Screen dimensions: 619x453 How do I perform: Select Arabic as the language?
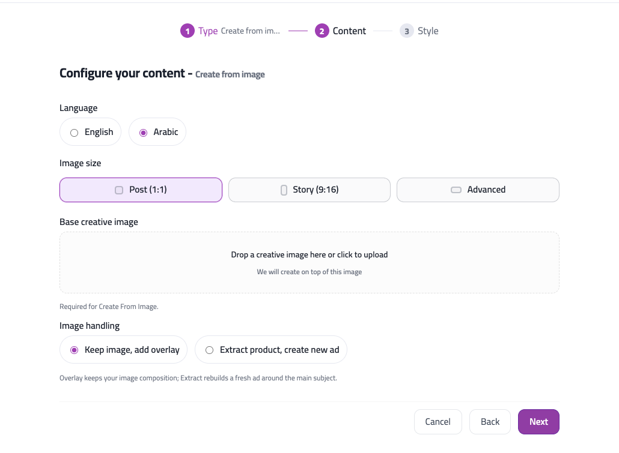tap(157, 131)
